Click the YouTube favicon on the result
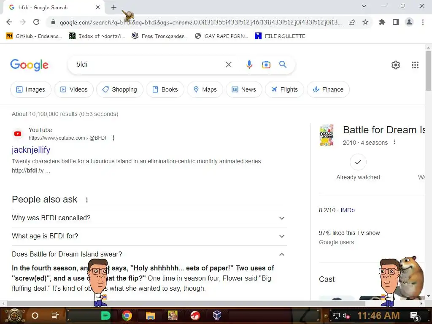Image resolution: width=432 pixels, height=324 pixels. 18,134
